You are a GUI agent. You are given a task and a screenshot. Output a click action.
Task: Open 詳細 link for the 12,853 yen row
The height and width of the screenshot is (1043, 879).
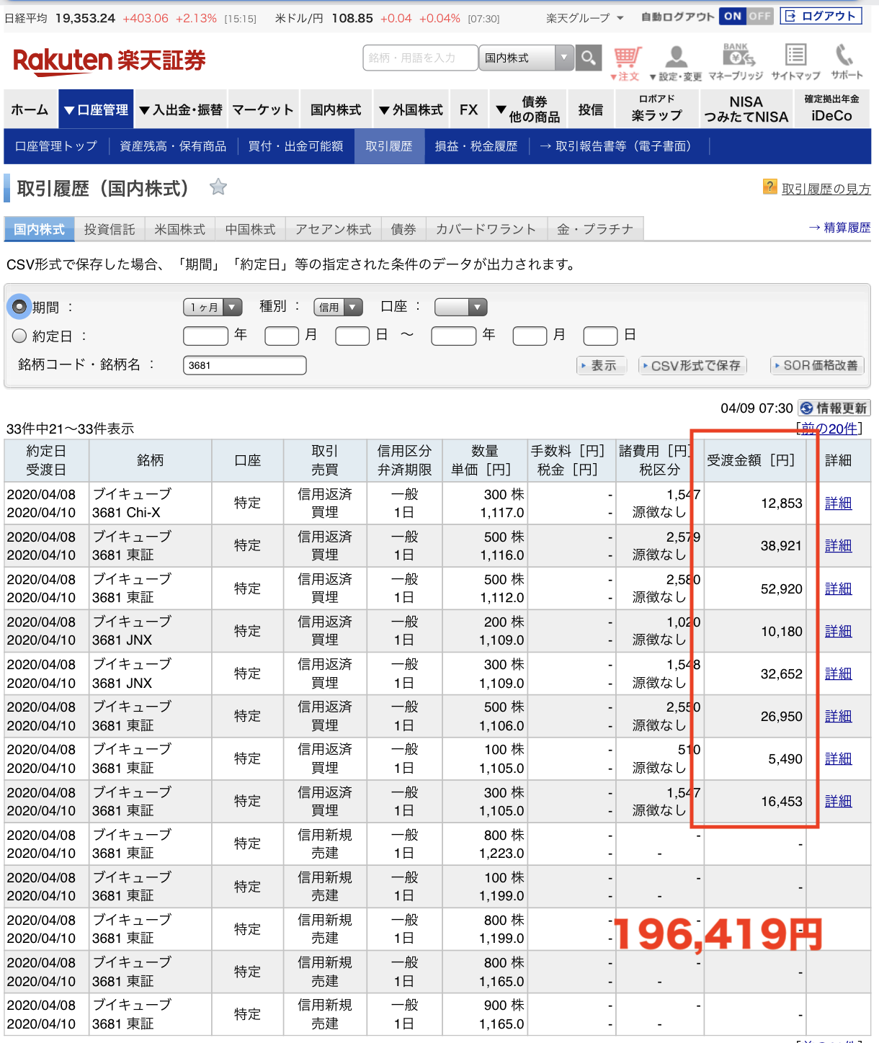point(838,503)
